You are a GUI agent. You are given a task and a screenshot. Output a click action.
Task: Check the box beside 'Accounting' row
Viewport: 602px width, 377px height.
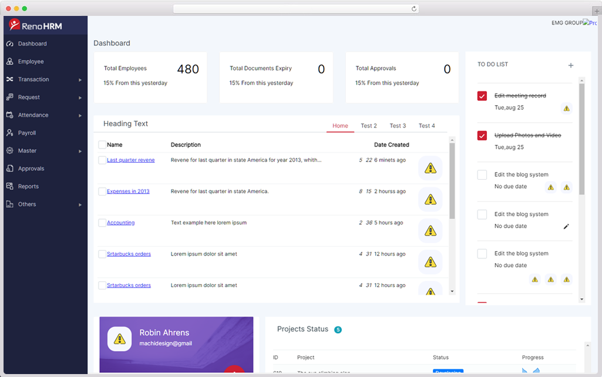coord(102,223)
